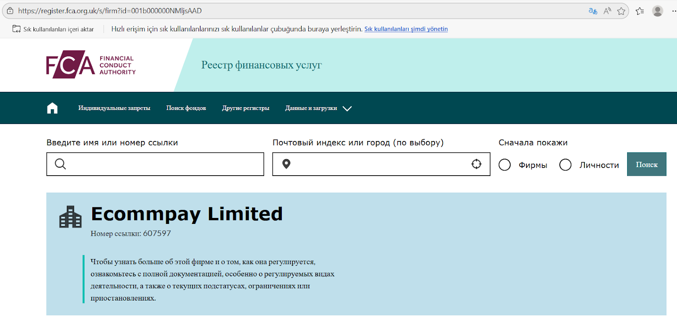Click Sık kullanılanları içeri aktar
Viewport: 677px width, 317px height.
coord(58,29)
